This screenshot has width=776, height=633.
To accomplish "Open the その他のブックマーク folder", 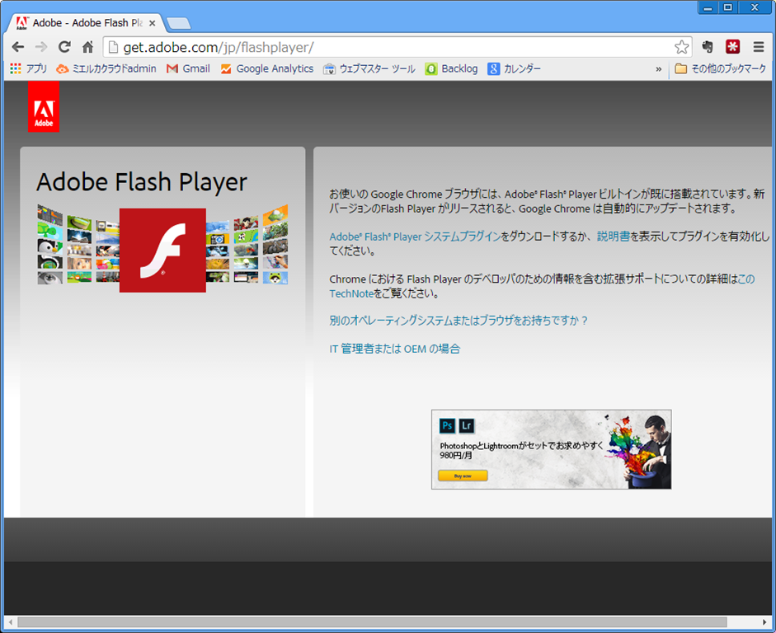I will pos(721,68).
